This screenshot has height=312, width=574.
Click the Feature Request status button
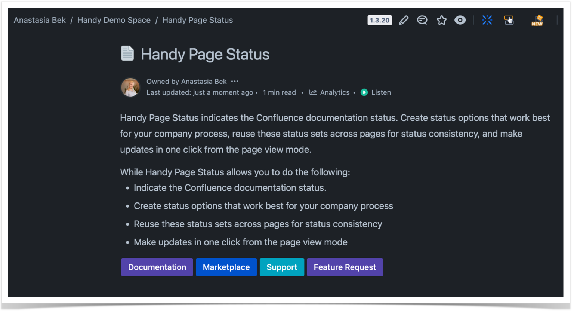click(x=345, y=267)
